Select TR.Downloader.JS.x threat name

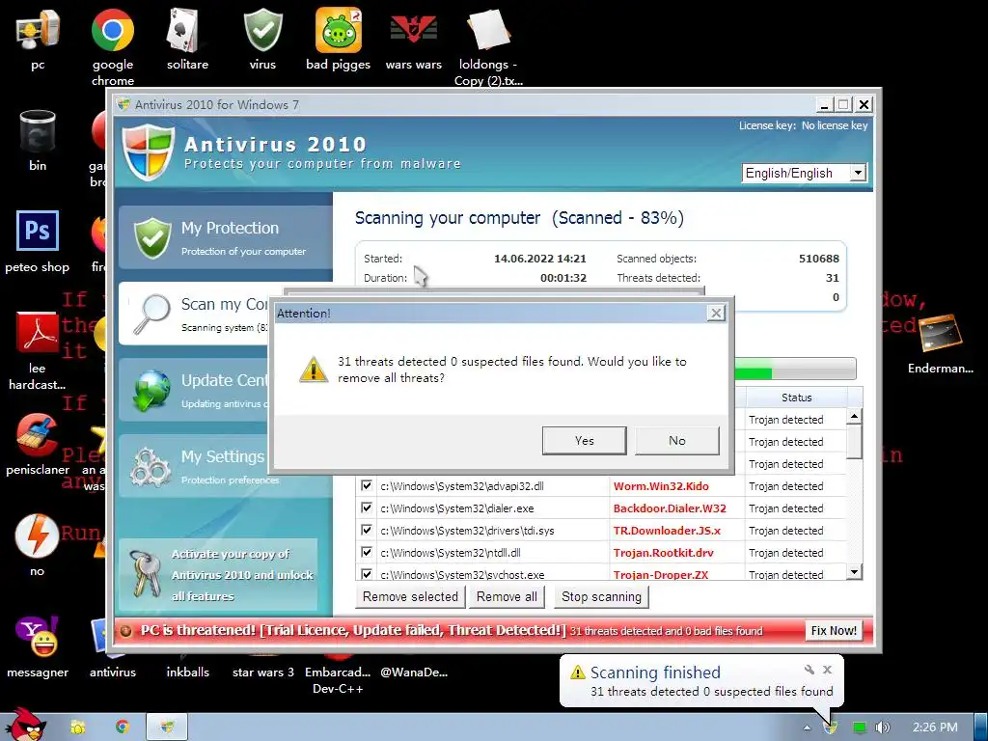pos(667,530)
